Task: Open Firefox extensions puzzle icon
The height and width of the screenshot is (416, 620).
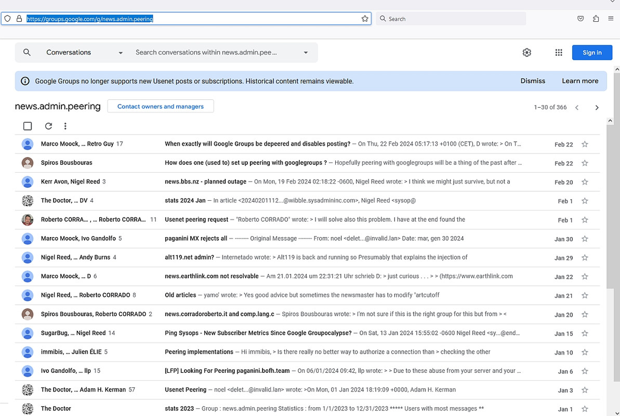Action: [596, 19]
